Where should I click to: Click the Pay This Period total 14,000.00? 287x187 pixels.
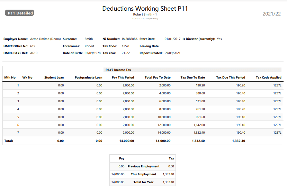point(127,141)
